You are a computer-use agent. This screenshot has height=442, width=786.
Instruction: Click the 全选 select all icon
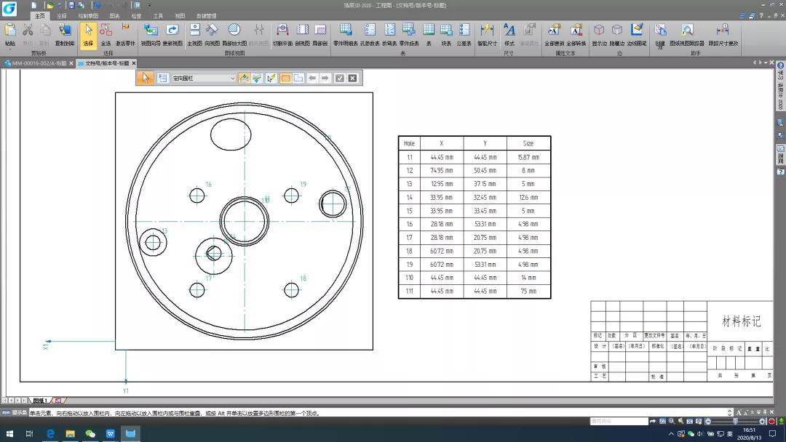tap(106, 35)
